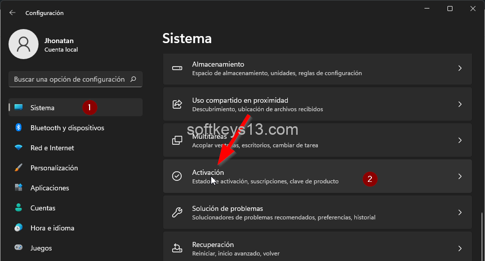Expand the Recuperación row chevron
This screenshot has width=485, height=261.
[459, 248]
